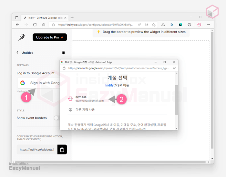
Task: Click translate icon in address bar
Action: tap(147, 25)
